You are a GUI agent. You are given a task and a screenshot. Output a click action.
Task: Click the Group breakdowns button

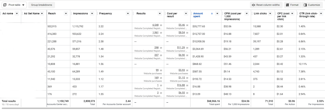point(42,5)
